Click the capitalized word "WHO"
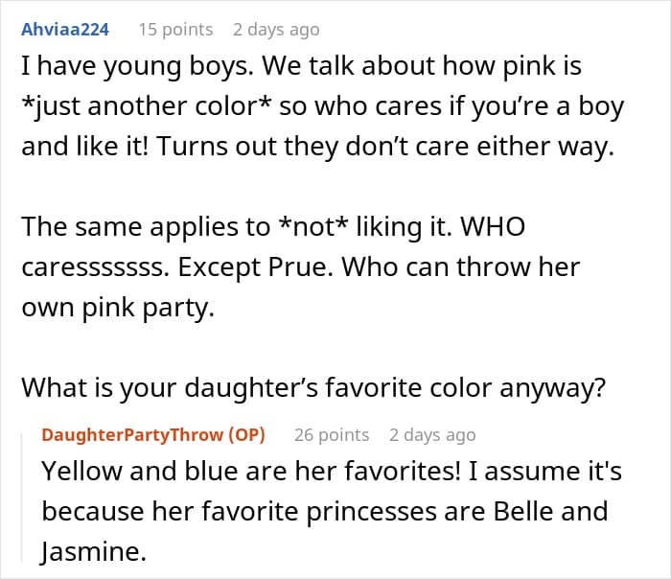The height and width of the screenshot is (579, 671). click(493, 226)
